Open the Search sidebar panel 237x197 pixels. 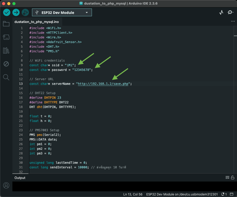[6, 77]
